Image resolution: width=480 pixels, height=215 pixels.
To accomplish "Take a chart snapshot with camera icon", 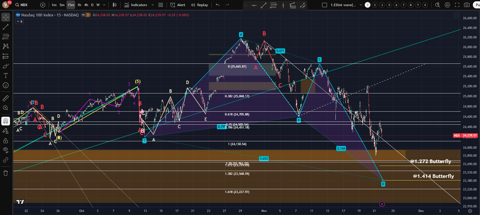I will [467, 5].
